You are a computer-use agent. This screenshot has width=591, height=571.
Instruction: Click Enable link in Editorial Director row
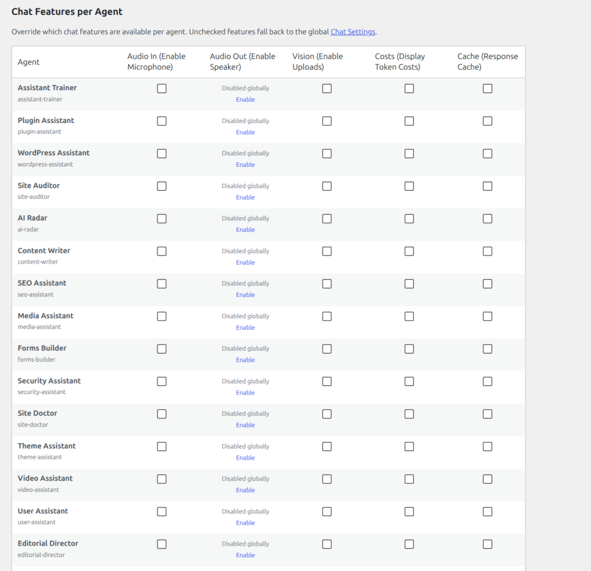click(x=245, y=555)
